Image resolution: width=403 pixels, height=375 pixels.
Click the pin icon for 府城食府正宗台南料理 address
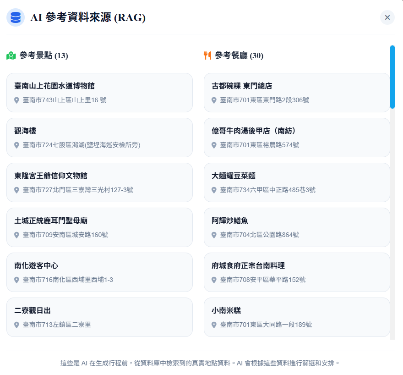pyautogui.click(x=214, y=280)
